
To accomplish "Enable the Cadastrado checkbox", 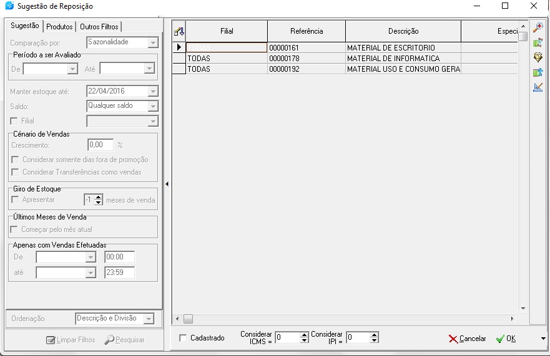I will (183, 338).
